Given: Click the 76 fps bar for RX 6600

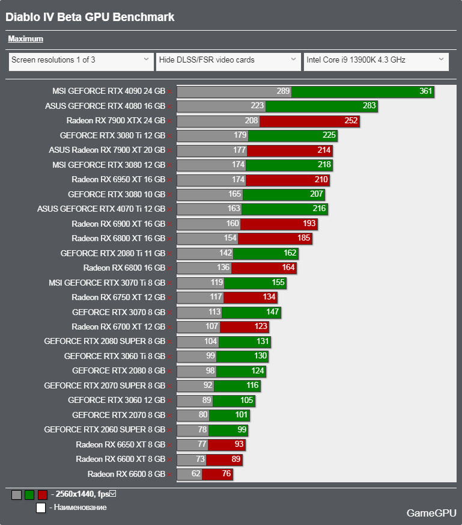Looking at the screenshot, I should [217, 474].
